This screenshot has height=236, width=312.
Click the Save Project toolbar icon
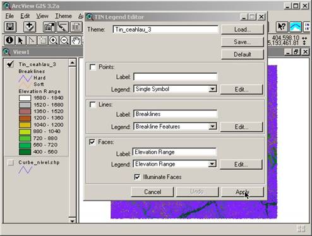(10, 27)
